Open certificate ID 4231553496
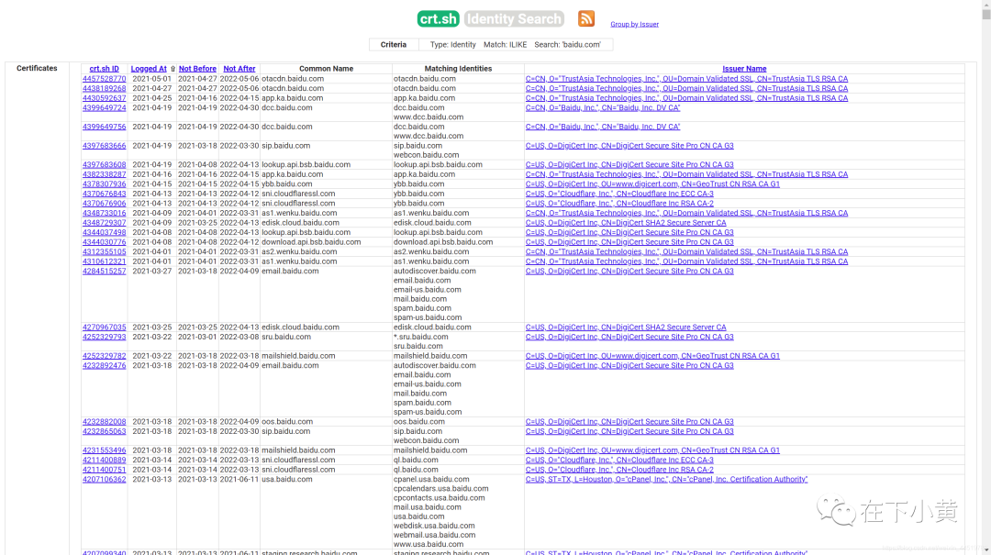The image size is (991, 555). coord(104,450)
